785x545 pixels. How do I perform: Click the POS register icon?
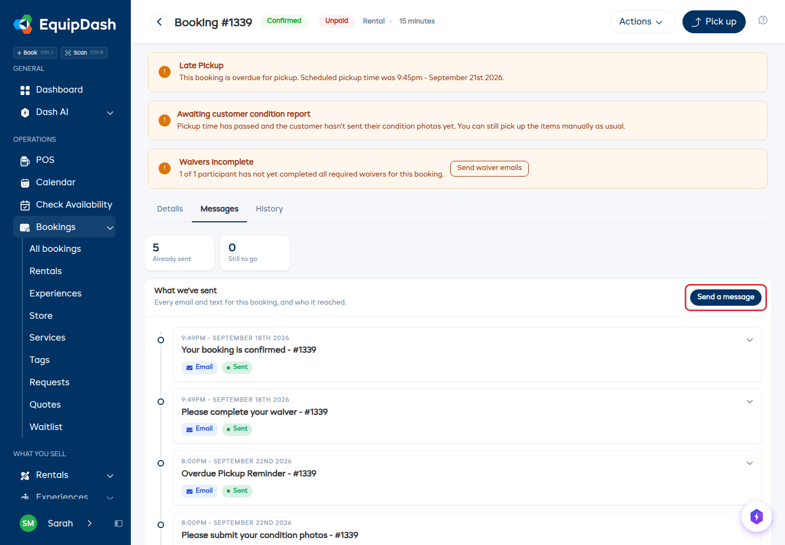coord(25,160)
